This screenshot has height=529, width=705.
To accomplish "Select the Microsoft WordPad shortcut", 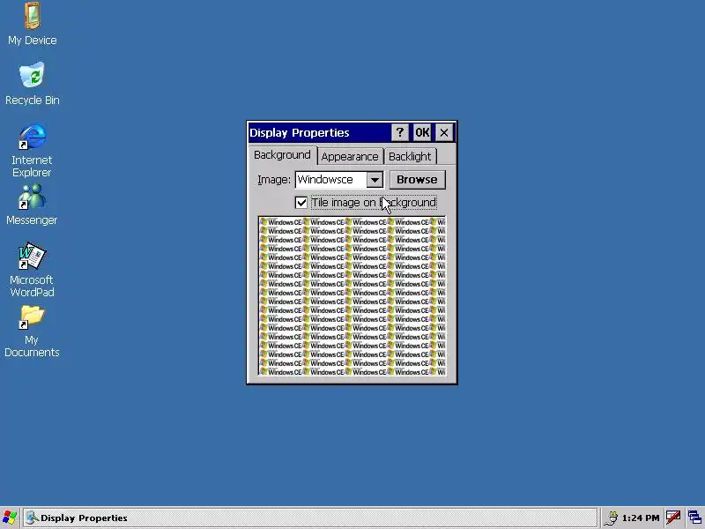I will click(x=32, y=271).
